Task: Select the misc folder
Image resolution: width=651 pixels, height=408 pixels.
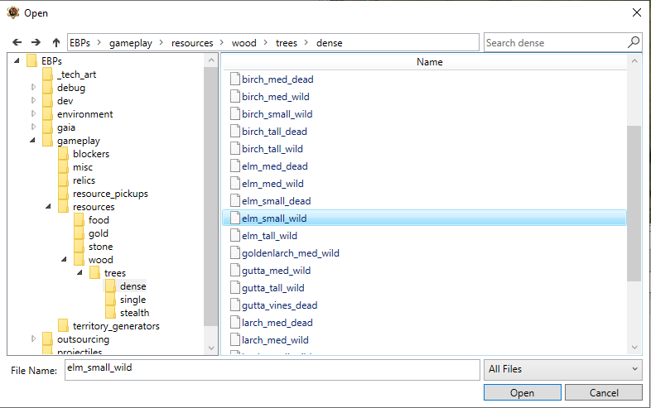Action: [83, 167]
